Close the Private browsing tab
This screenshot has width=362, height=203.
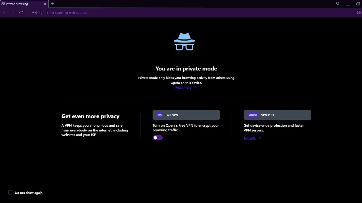pos(45,4)
